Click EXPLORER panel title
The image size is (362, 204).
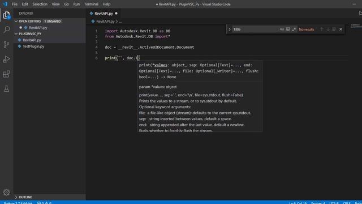click(x=26, y=14)
